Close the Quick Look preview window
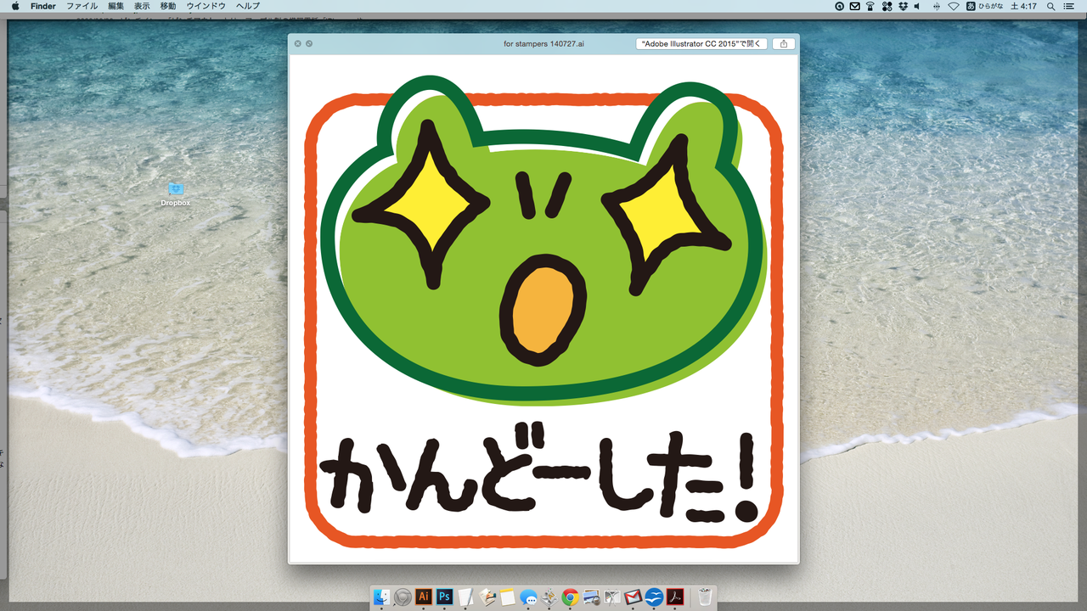This screenshot has height=611, width=1087. coord(298,43)
